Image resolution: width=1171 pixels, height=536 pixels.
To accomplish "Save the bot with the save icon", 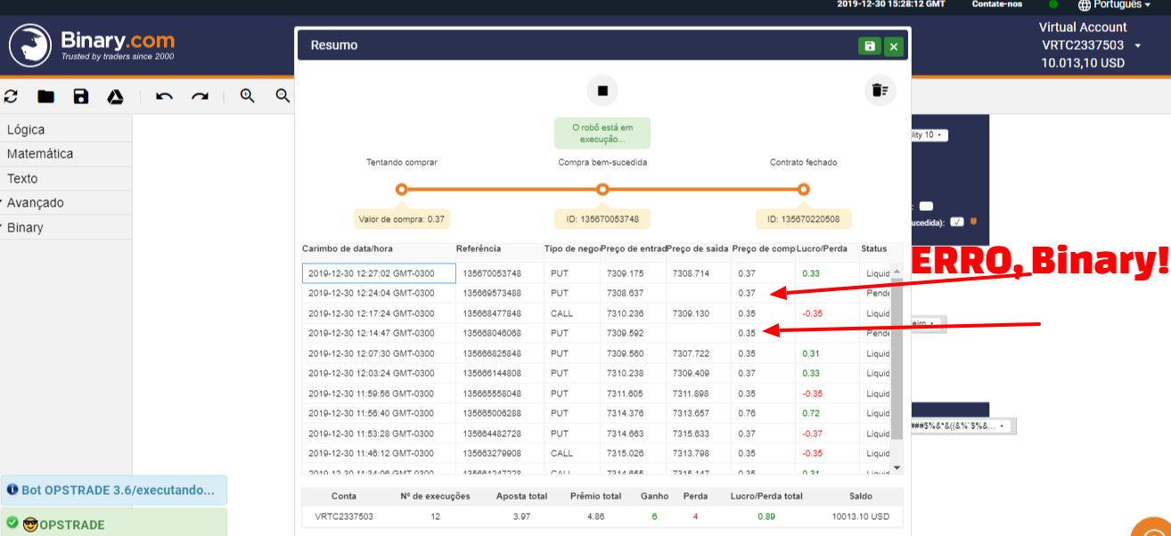I will [80, 96].
